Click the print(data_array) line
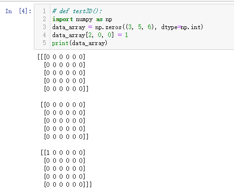 tap(79, 43)
